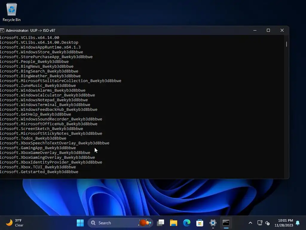
Task: Click the XboxGamingOverlay_8wekyb3d8bbwe line
Action: pyautogui.click(x=48, y=158)
